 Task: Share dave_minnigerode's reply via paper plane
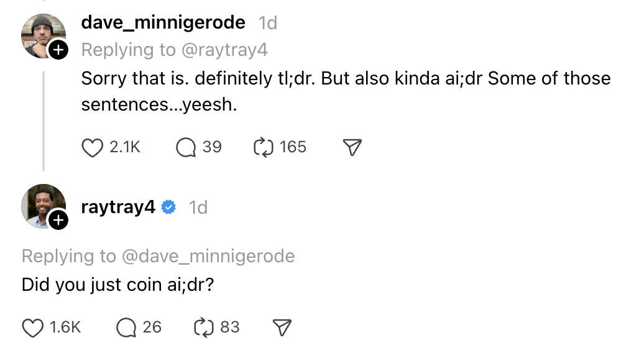point(352,147)
